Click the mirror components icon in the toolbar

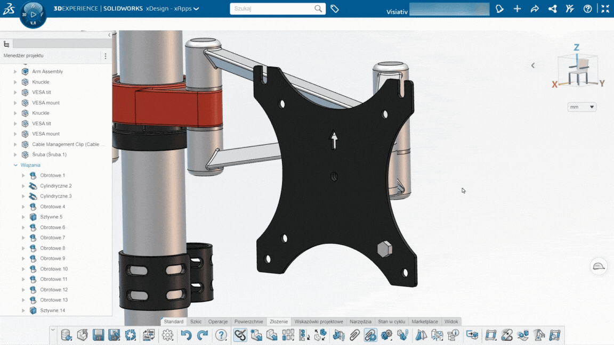pyautogui.click(x=421, y=335)
